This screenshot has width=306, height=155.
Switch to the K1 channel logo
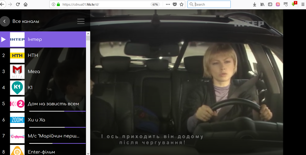(17, 88)
